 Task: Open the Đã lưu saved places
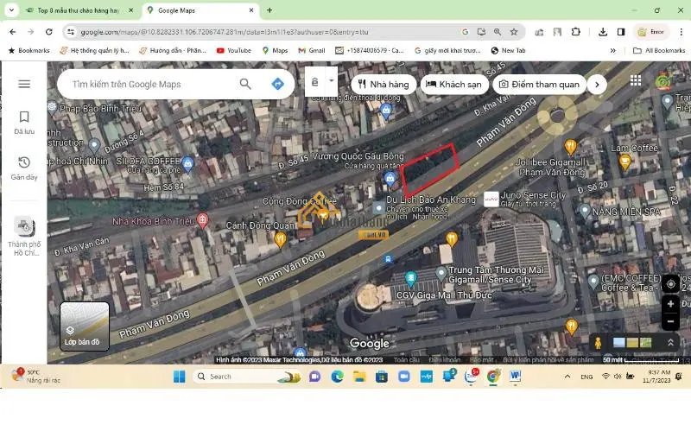tap(24, 122)
